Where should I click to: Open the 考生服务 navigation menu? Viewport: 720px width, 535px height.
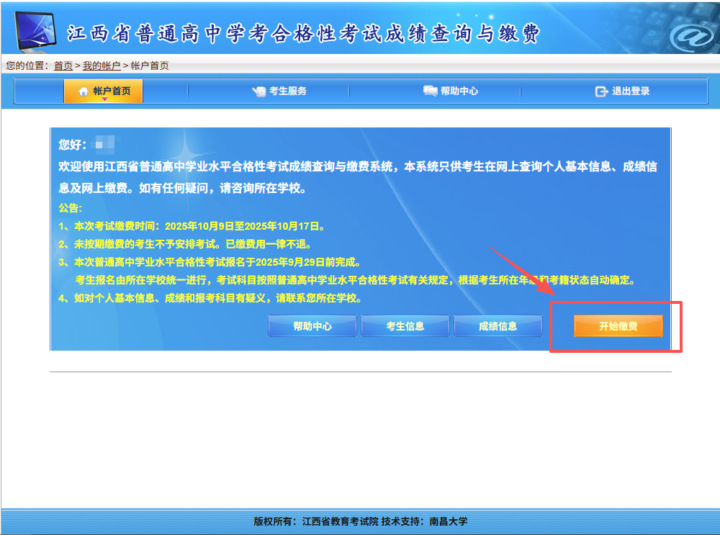pyautogui.click(x=287, y=91)
